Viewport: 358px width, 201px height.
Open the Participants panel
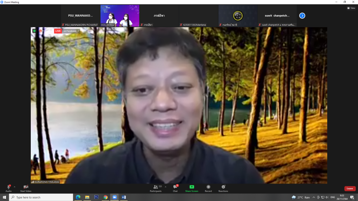pyautogui.click(x=156, y=187)
